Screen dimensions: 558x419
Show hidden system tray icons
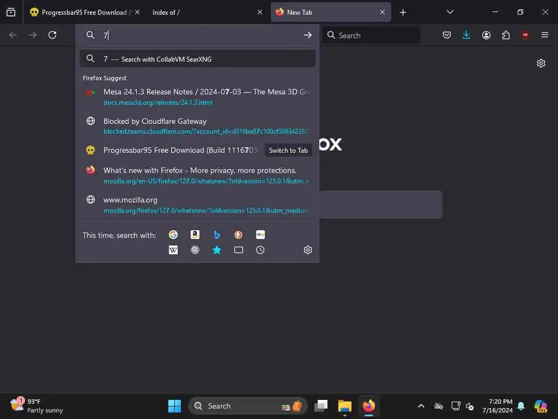tap(421, 406)
